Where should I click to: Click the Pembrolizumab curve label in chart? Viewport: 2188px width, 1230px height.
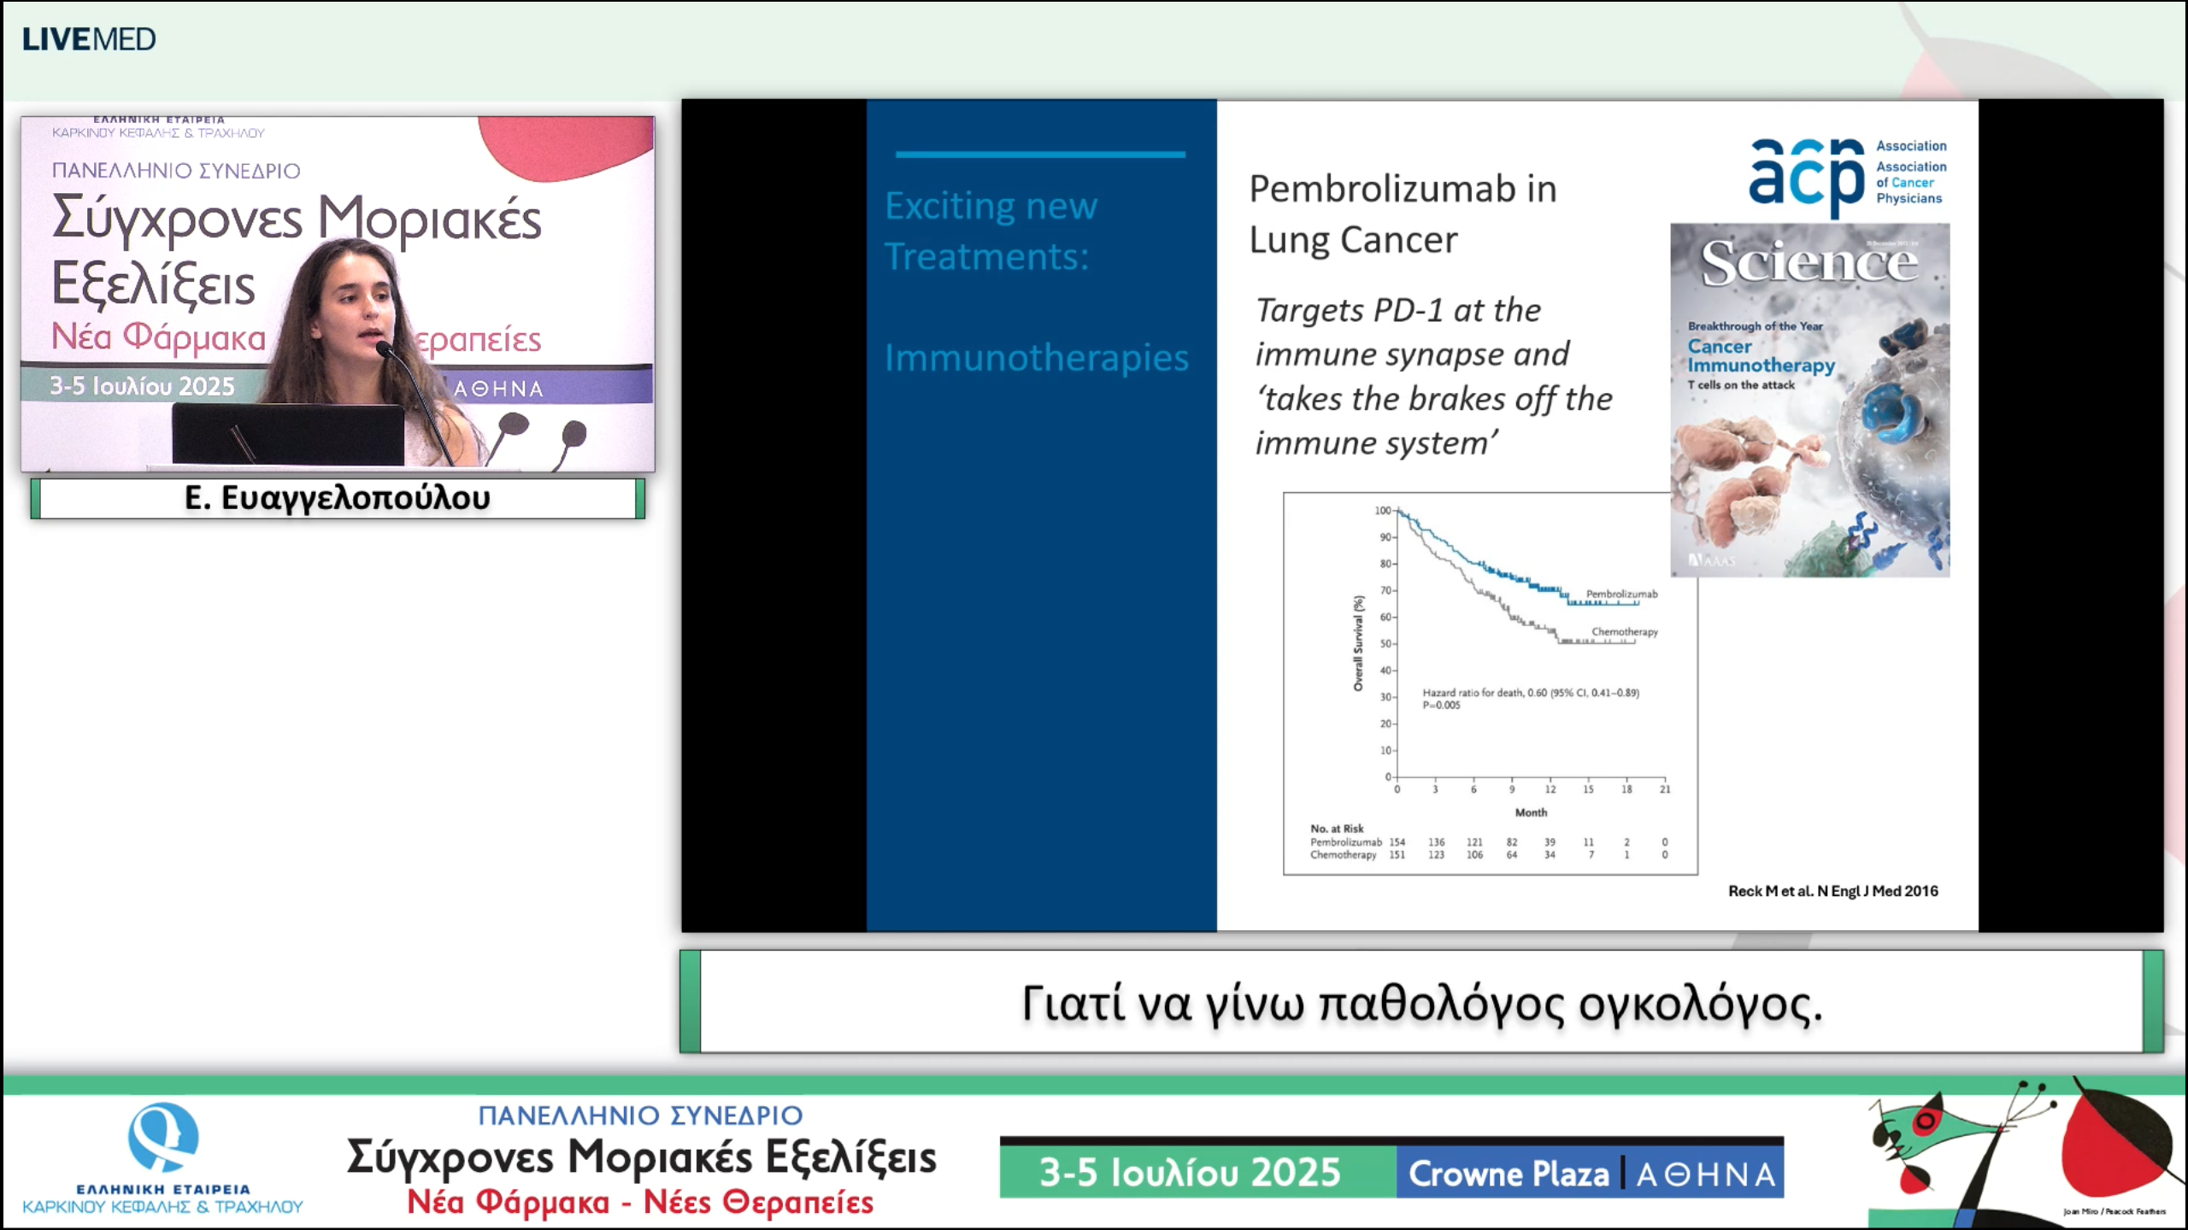tap(1621, 594)
